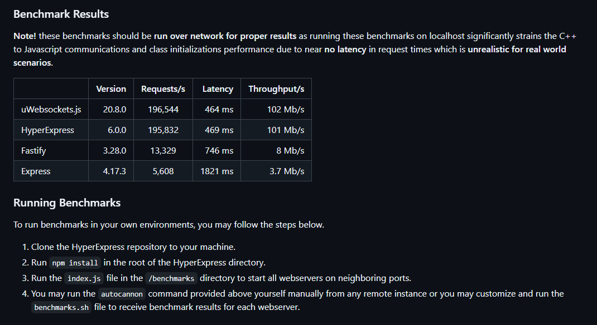Viewport: 597px width, 325px height.
Task: Click the 196,544 requests cell
Action: 163,109
